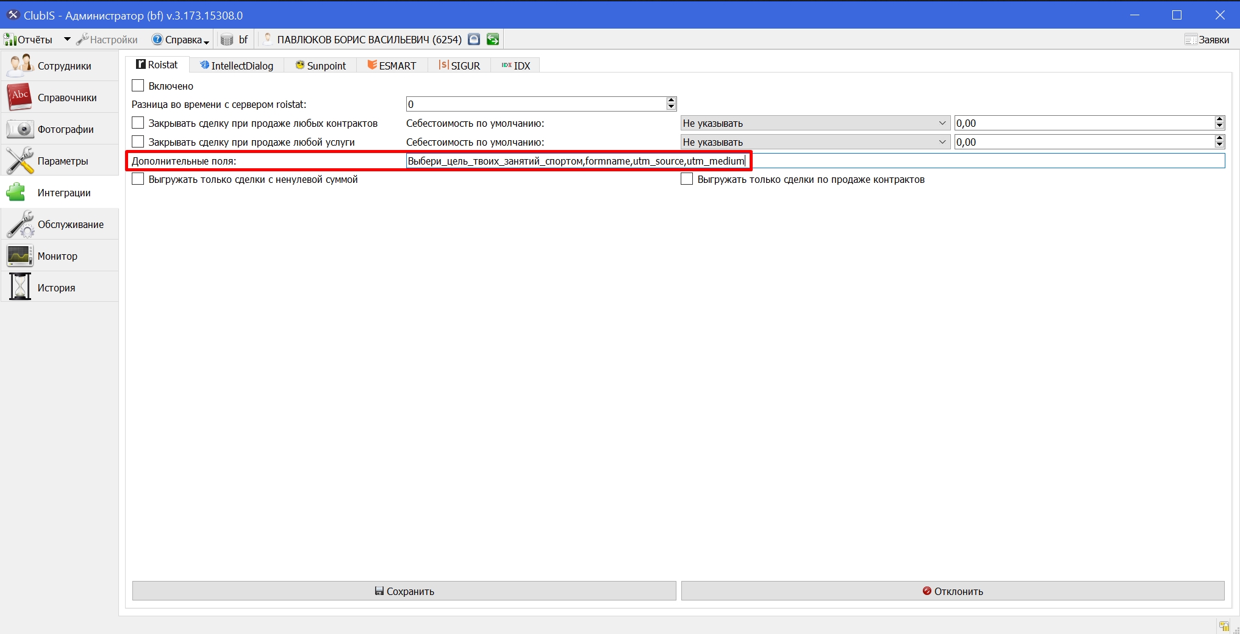Click the Отклонить button
The image size is (1240, 634).
pyautogui.click(x=953, y=591)
